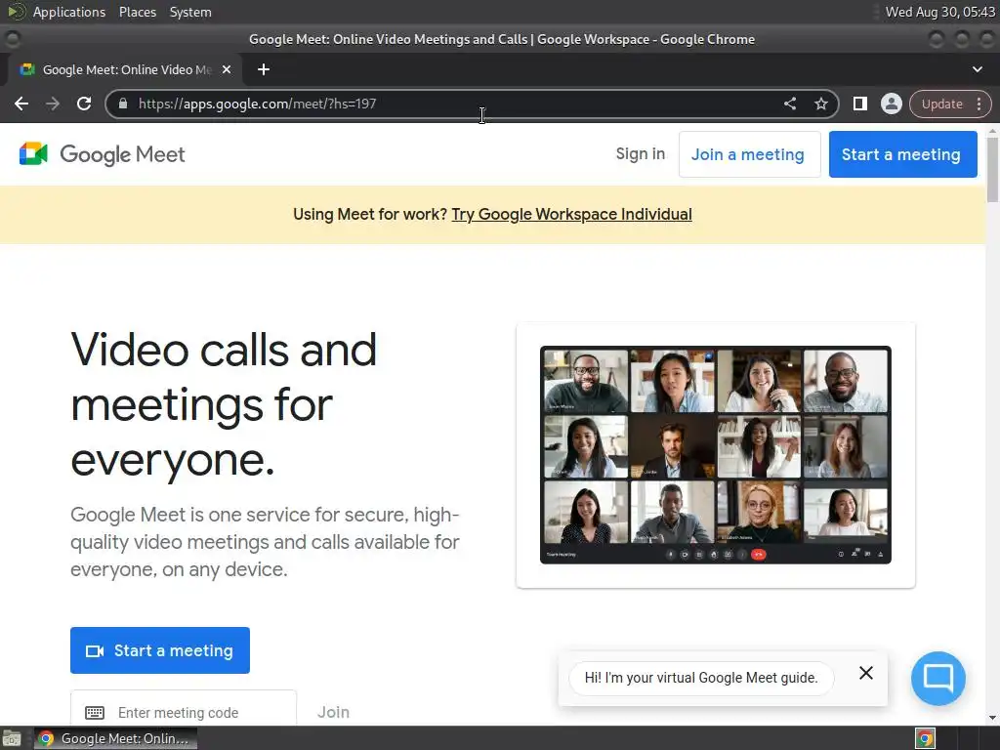Close the Google Meet browser tab
The height and width of the screenshot is (750, 1000).
[x=227, y=69]
